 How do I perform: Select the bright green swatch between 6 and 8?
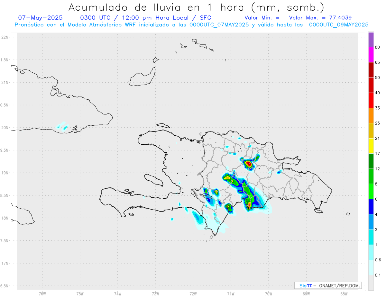371,191
